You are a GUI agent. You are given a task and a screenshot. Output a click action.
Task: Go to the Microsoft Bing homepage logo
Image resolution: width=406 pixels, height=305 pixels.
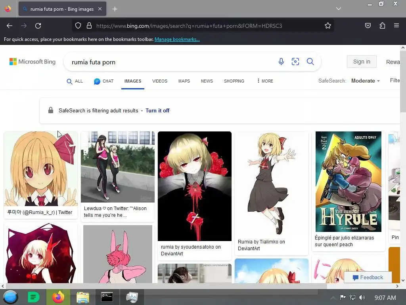(x=33, y=62)
